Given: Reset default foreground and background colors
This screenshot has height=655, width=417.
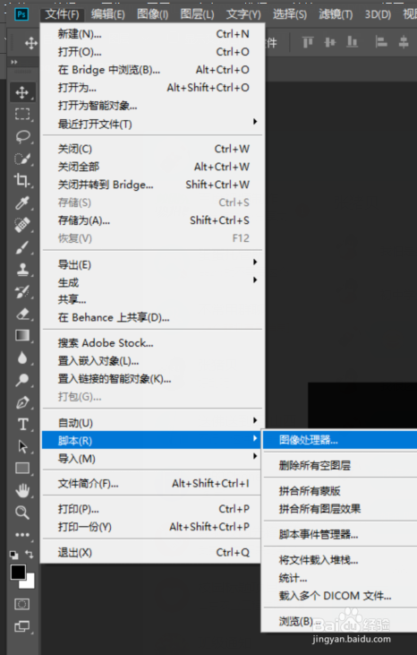Looking at the screenshot, I should 13,555.
